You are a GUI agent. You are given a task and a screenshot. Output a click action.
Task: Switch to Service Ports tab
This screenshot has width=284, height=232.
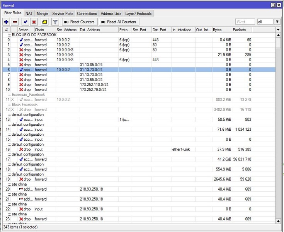[63, 14]
